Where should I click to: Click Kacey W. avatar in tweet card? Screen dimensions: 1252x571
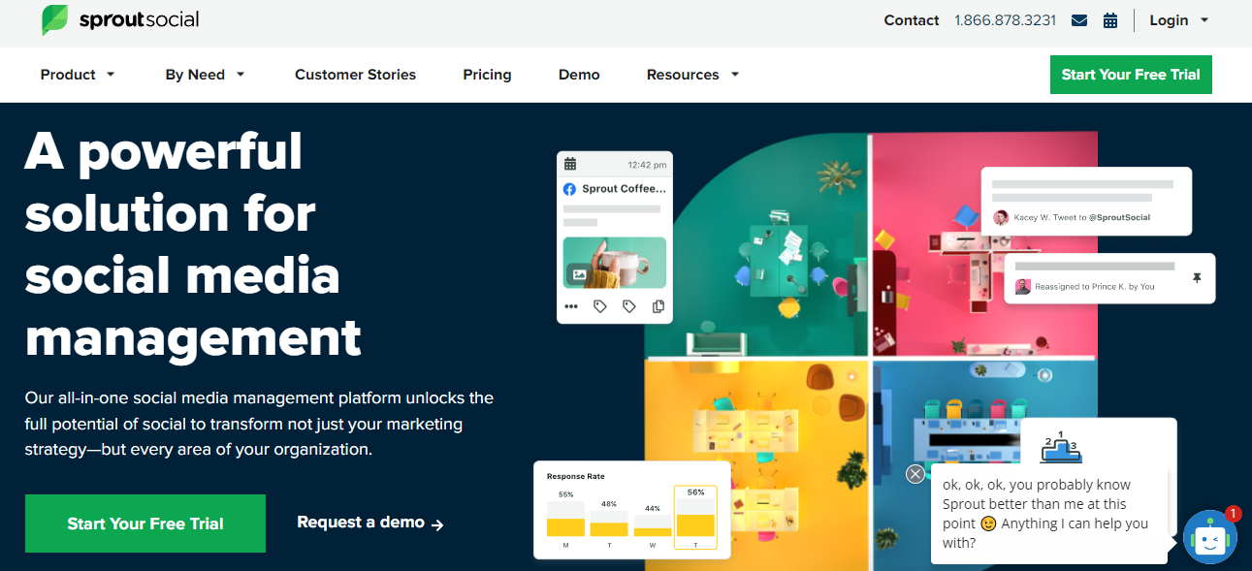(1001, 217)
